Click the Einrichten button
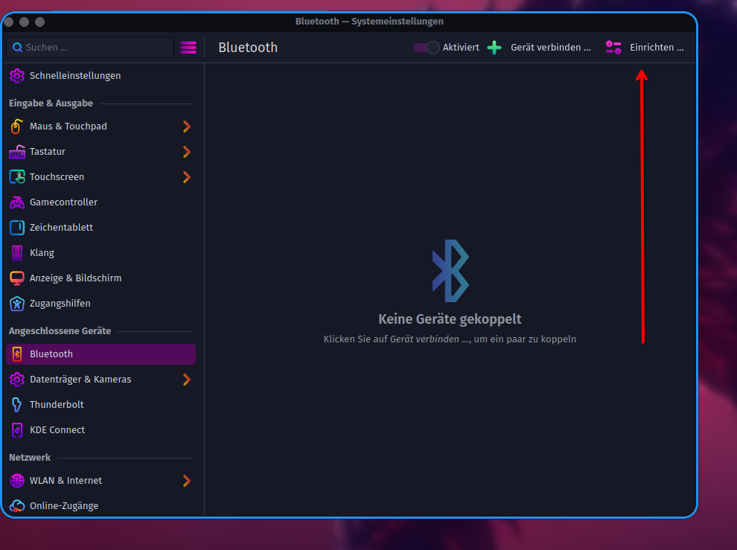 pos(645,48)
